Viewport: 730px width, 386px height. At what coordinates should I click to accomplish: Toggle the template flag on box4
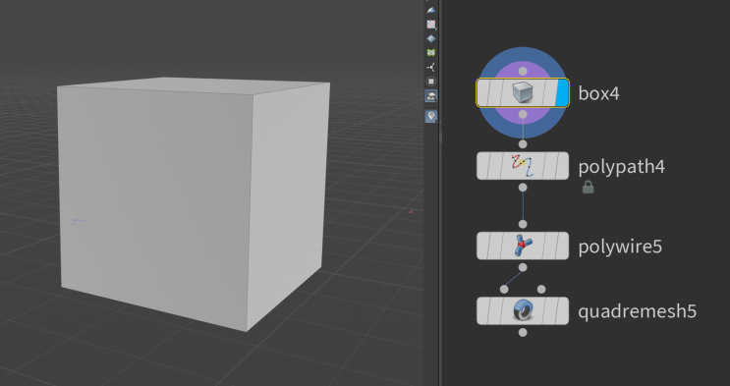[x=550, y=92]
